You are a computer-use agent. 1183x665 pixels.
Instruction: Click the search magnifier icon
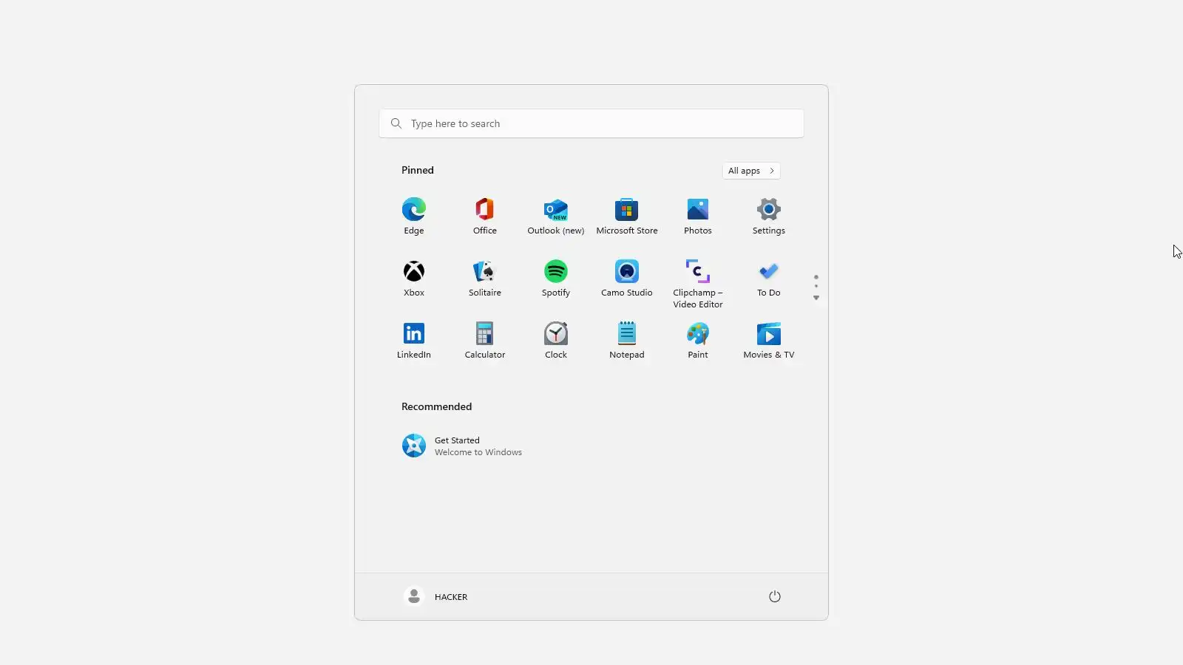[396, 123]
